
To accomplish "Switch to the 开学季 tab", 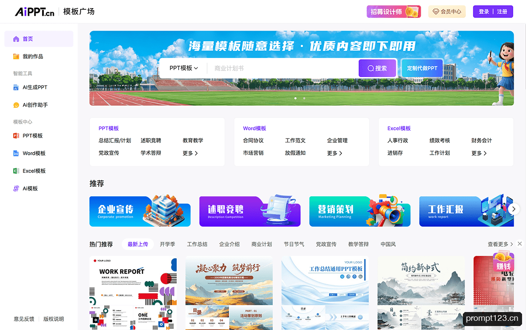I will pyautogui.click(x=167, y=244).
